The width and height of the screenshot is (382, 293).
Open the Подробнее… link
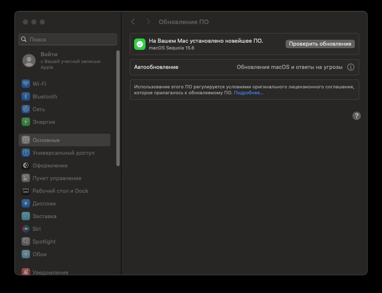(249, 93)
